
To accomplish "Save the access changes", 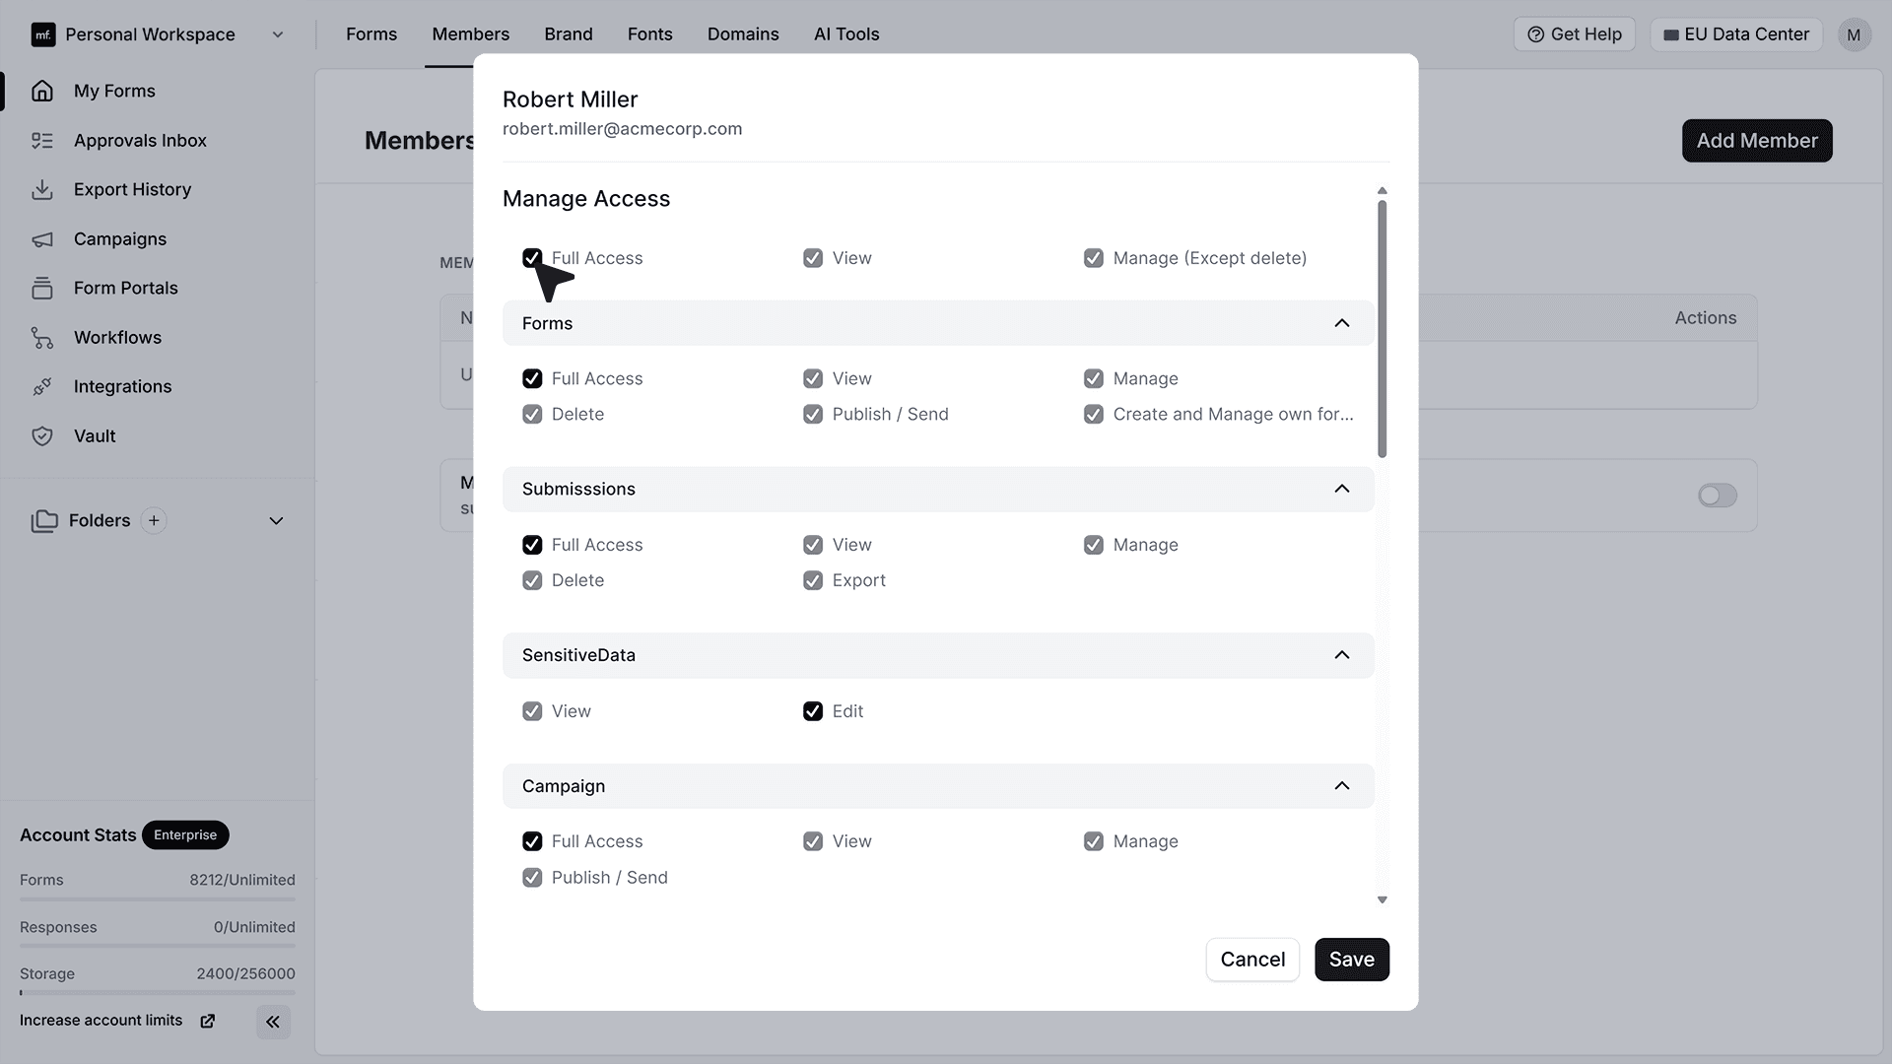I will [1352, 960].
